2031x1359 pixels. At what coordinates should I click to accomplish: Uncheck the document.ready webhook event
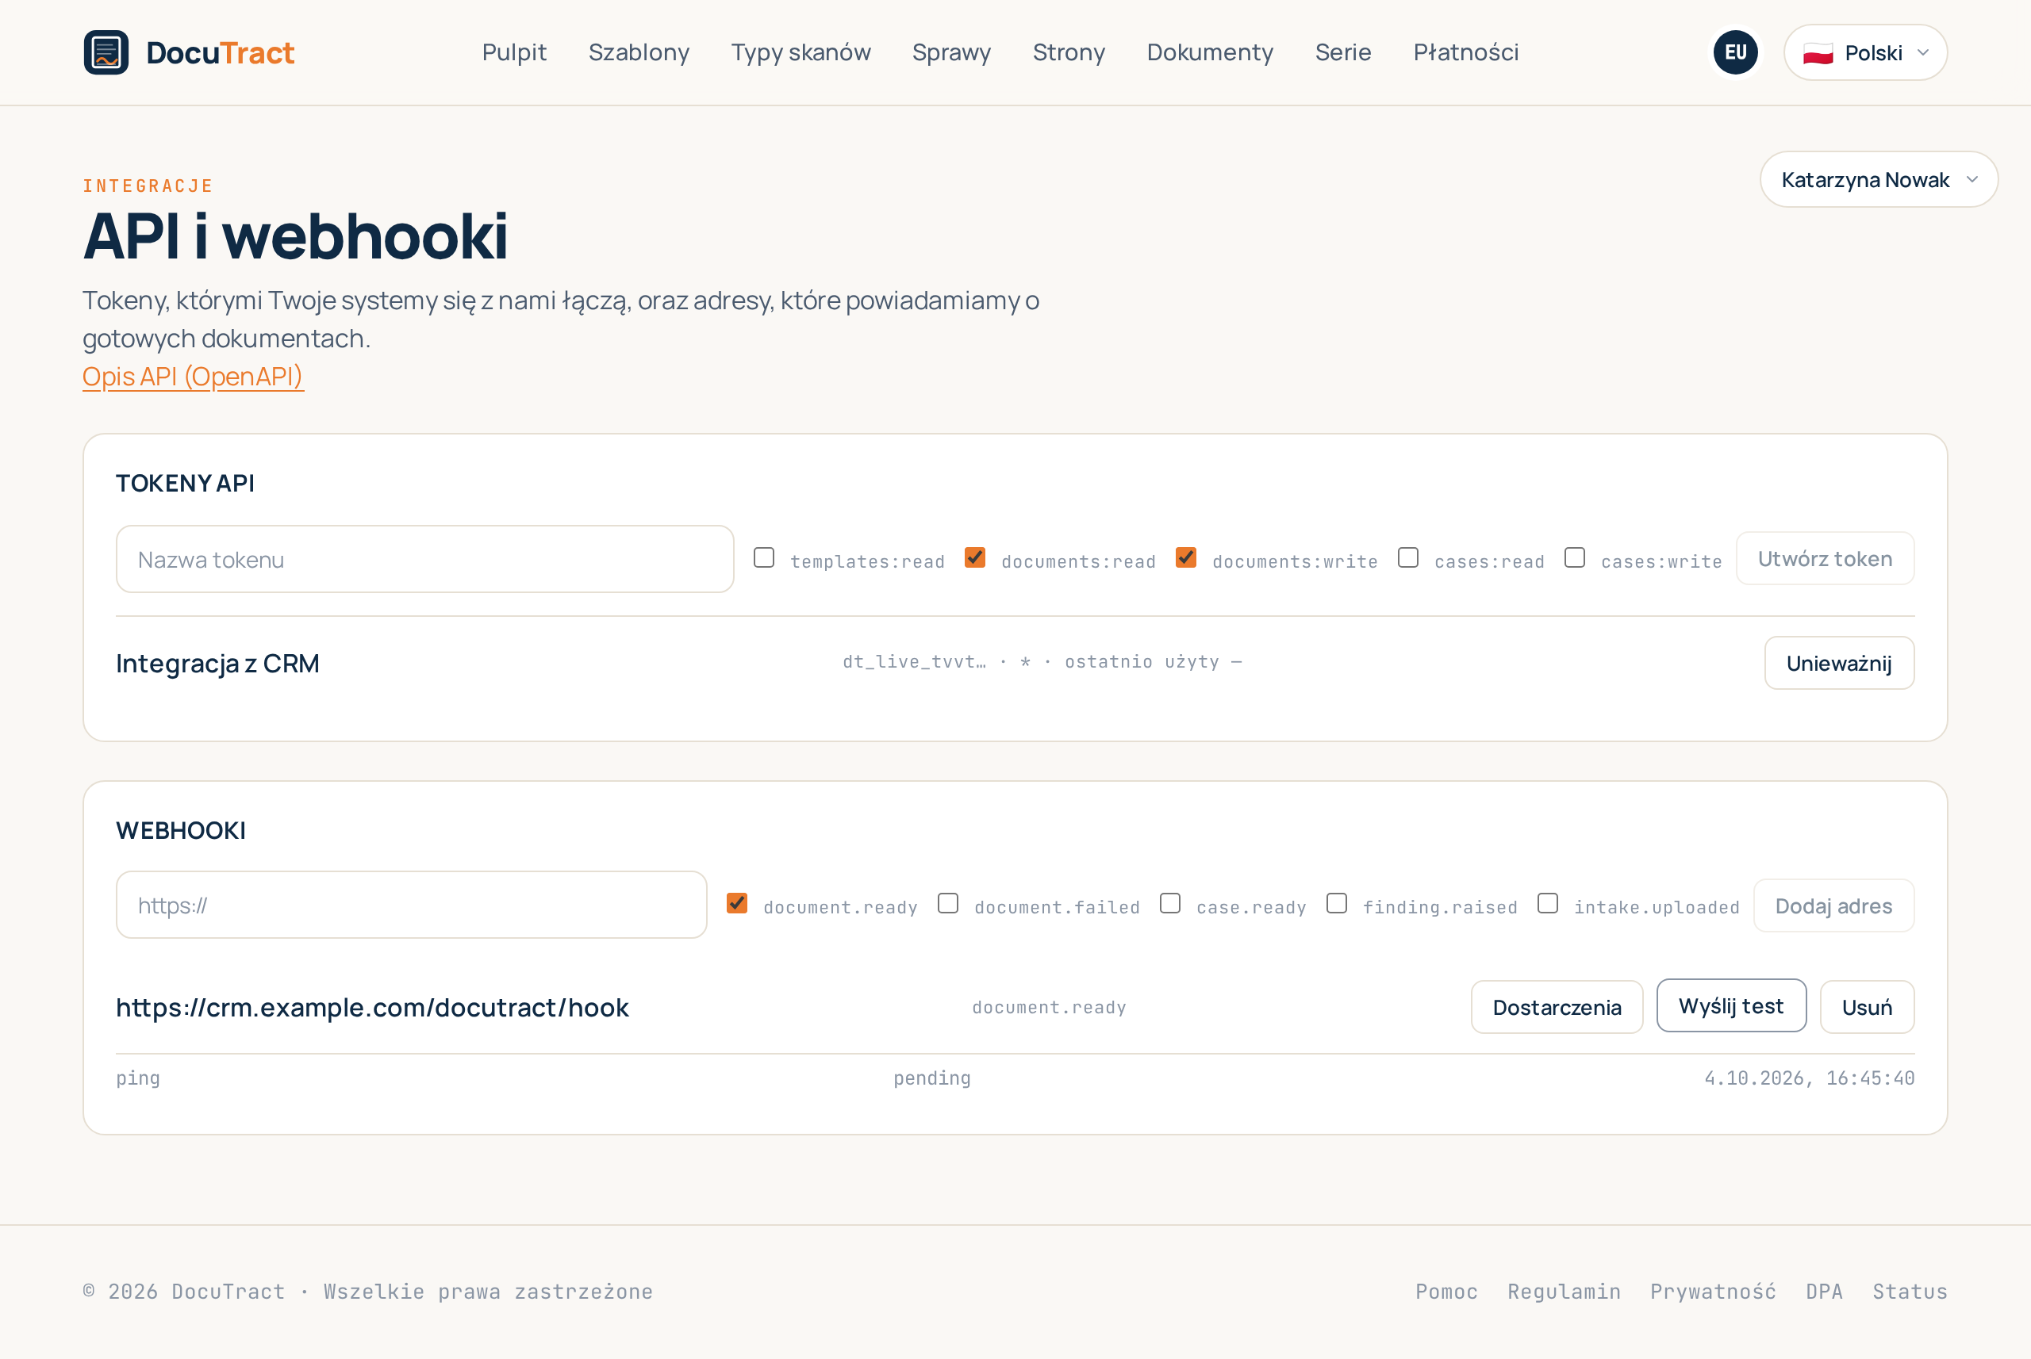pyautogui.click(x=737, y=903)
